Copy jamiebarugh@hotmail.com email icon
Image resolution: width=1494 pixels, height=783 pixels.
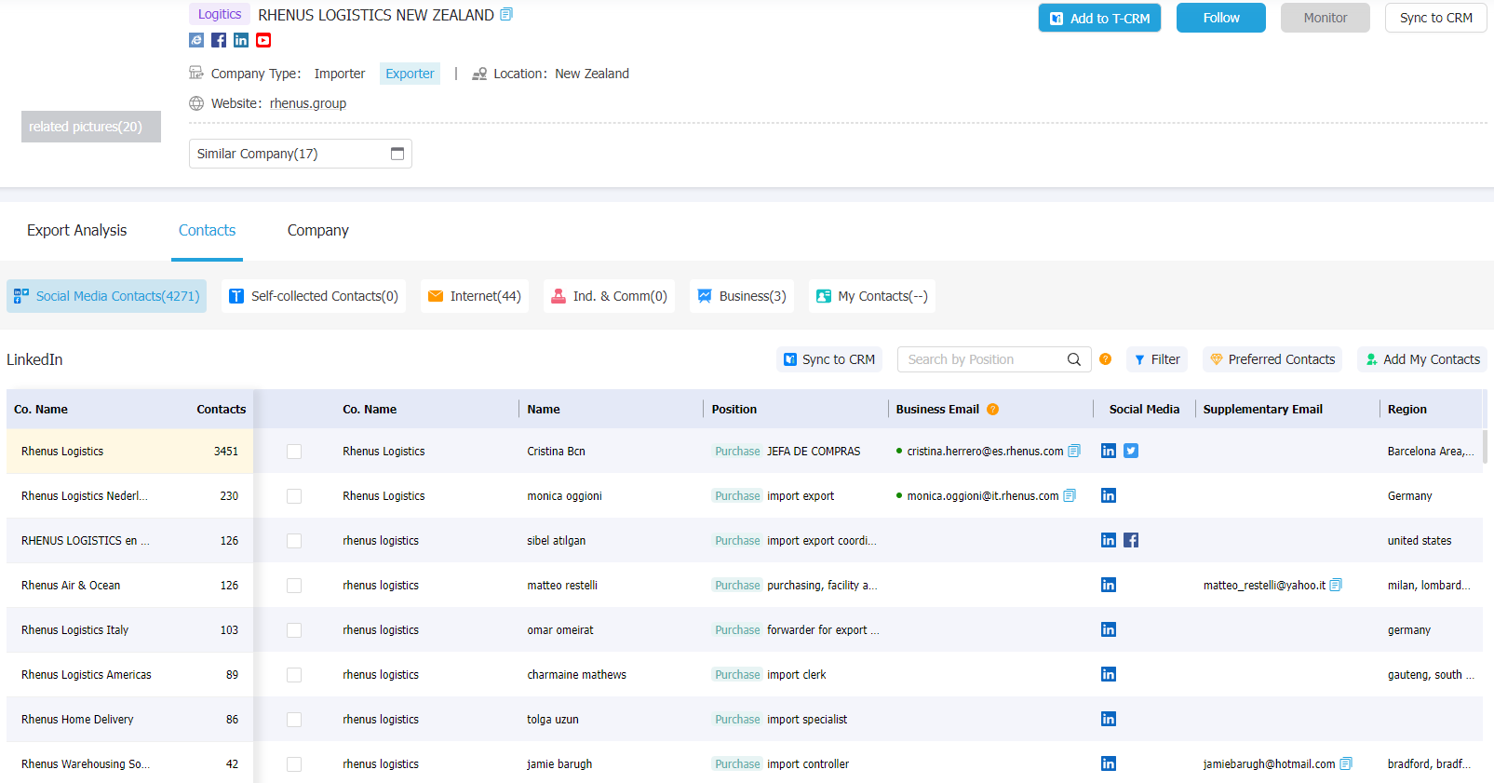coord(1346,763)
